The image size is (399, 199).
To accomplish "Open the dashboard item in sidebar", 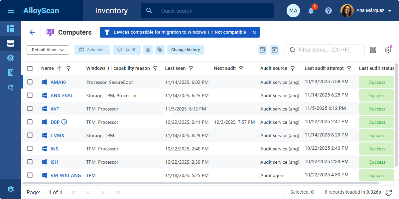I will click(x=11, y=29).
